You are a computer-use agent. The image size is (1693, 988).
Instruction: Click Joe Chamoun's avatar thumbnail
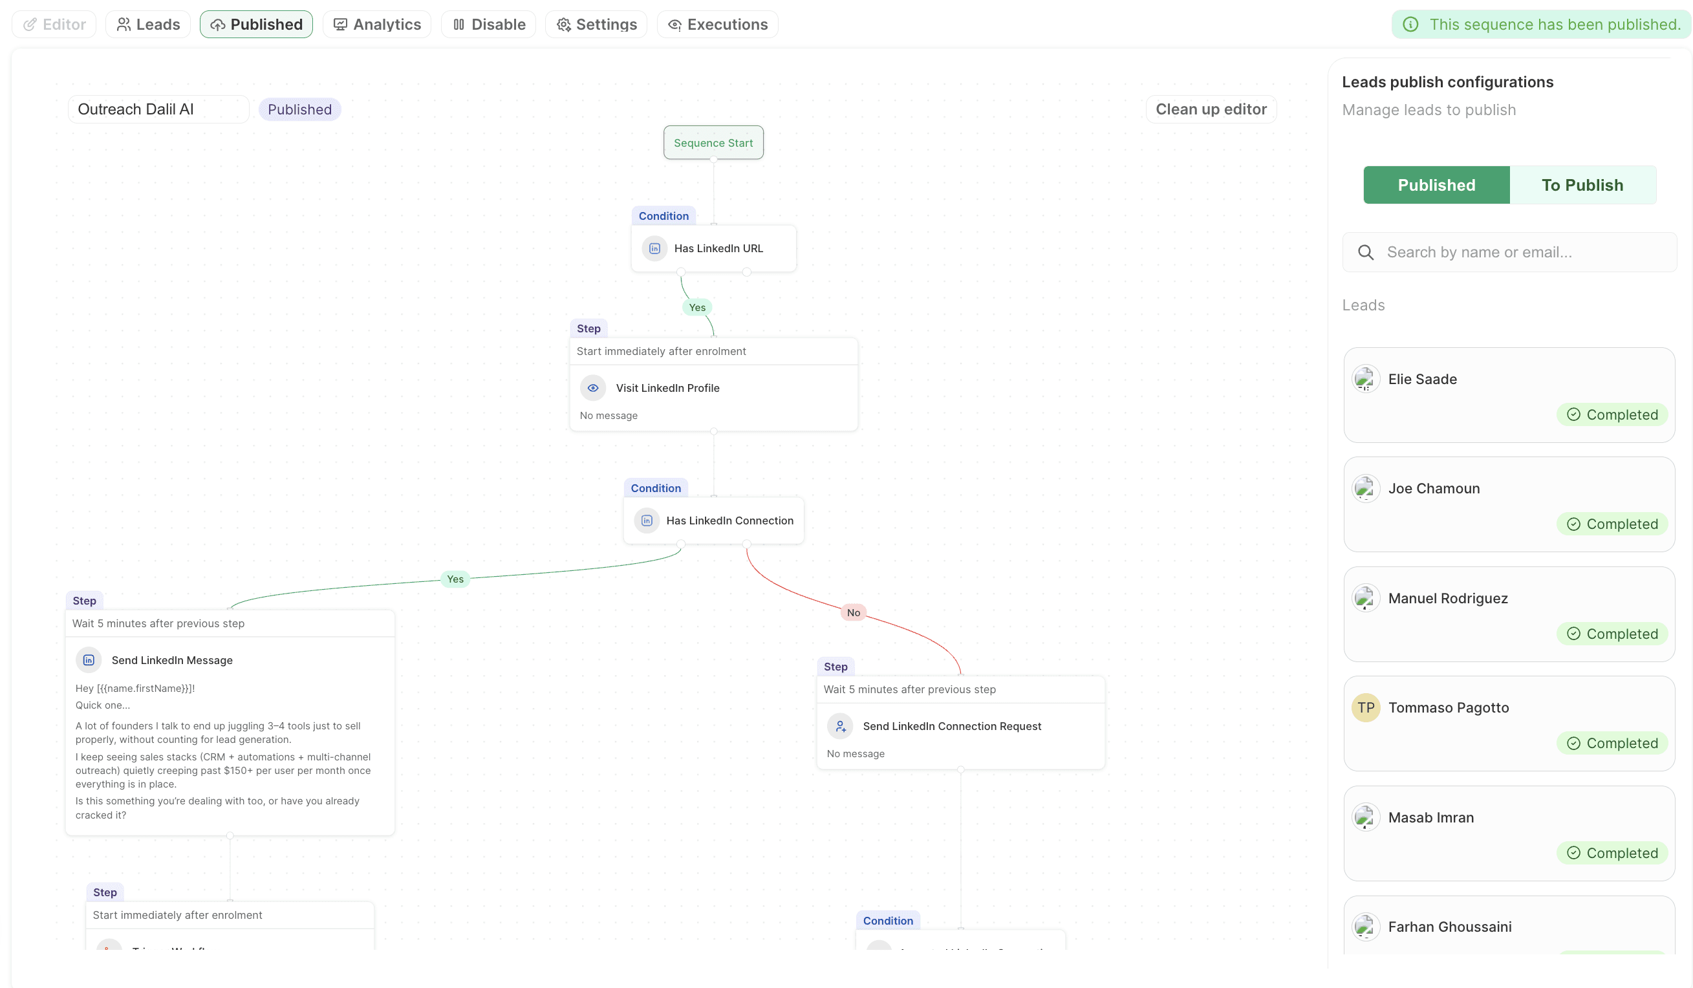tap(1365, 488)
